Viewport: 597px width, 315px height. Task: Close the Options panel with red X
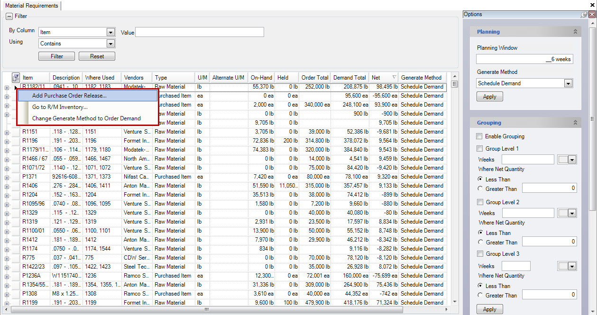point(592,15)
